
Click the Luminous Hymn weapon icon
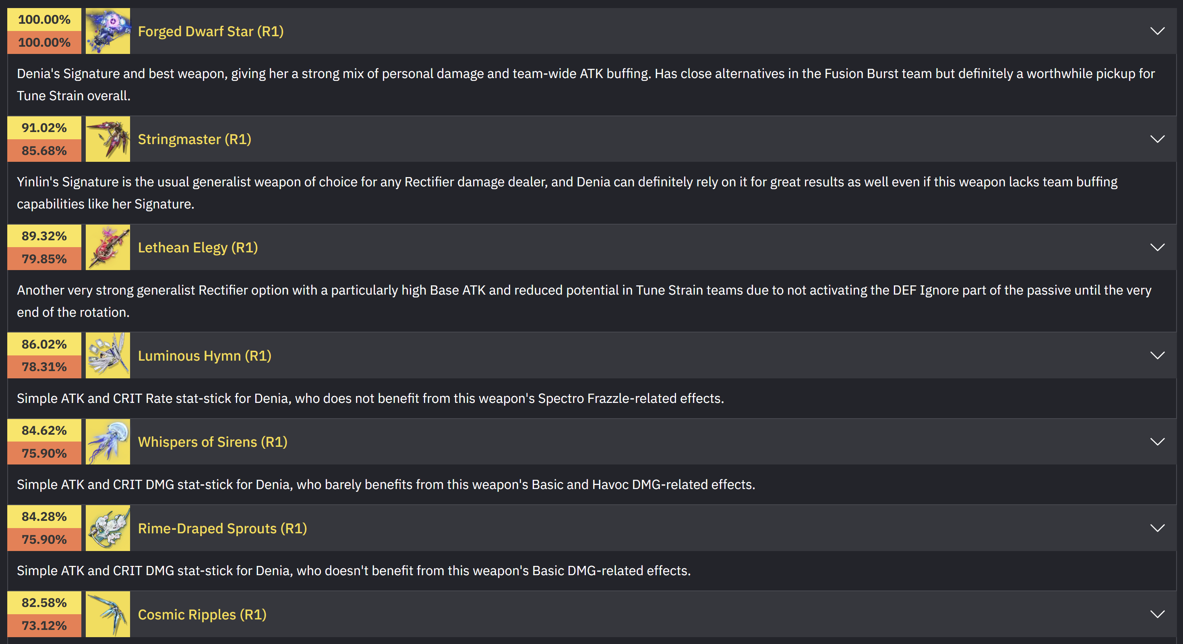108,355
